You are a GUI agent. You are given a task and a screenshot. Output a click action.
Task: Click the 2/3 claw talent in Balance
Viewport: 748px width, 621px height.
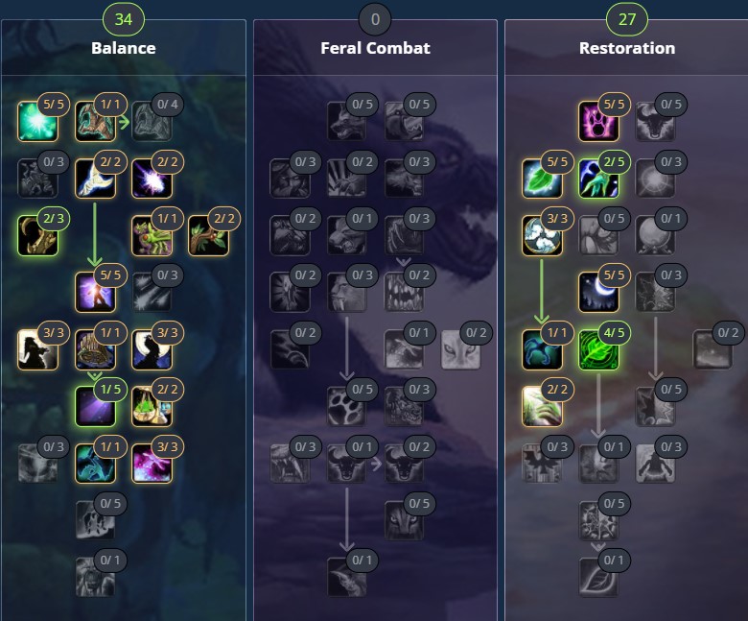pos(37,235)
